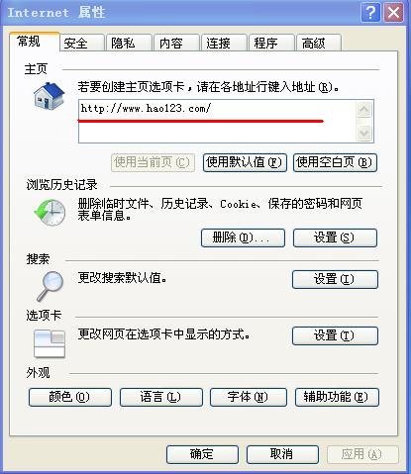Click 使用默认值 button
Screen dimensions: 411x474
click(245, 162)
